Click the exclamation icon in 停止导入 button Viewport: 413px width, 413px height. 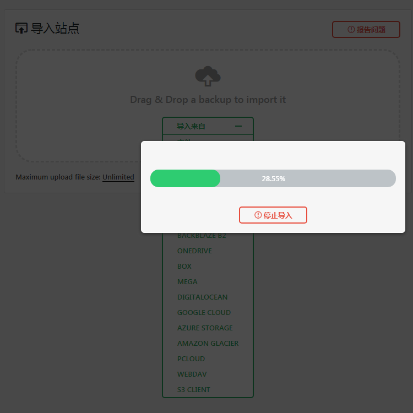point(258,215)
